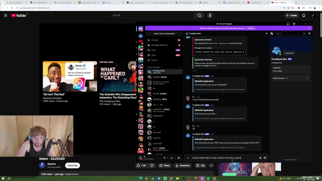
Task: Open 'The Scientist Who Disappeared' video thumbnail
Action: 118,76
